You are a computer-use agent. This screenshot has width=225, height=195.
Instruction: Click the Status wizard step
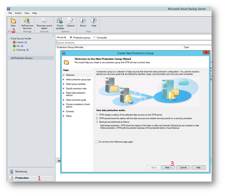coord(69,116)
